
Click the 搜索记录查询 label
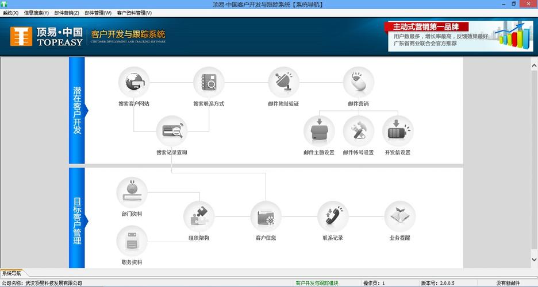point(171,153)
